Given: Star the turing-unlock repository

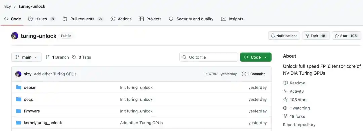Looking at the screenshot, I should tap(346, 36).
